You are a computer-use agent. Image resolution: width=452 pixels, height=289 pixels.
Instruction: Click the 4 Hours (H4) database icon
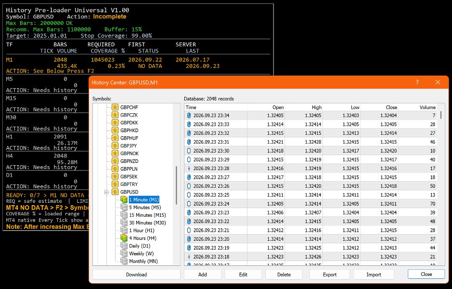[124, 238]
